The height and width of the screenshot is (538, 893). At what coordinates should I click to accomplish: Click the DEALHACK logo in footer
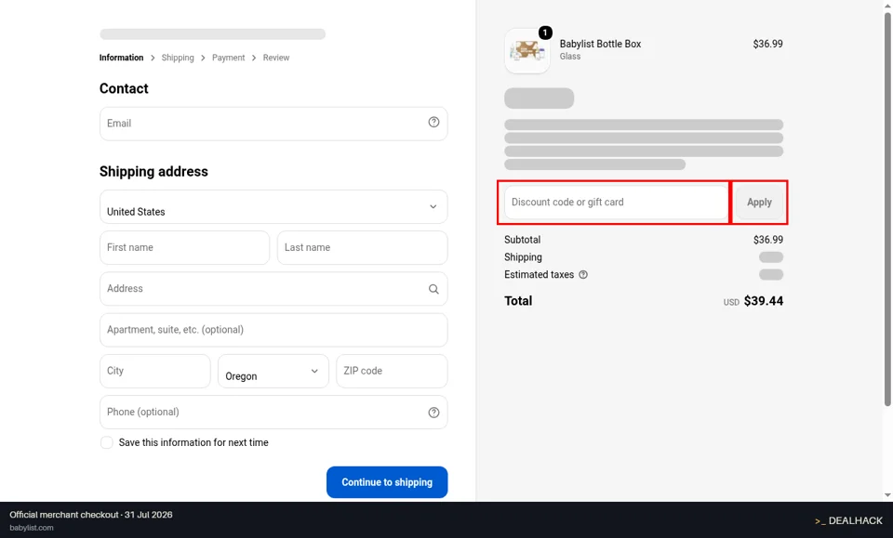[848, 520]
